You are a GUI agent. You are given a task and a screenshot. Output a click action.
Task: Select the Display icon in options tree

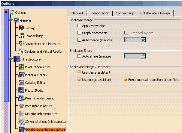[21, 28]
